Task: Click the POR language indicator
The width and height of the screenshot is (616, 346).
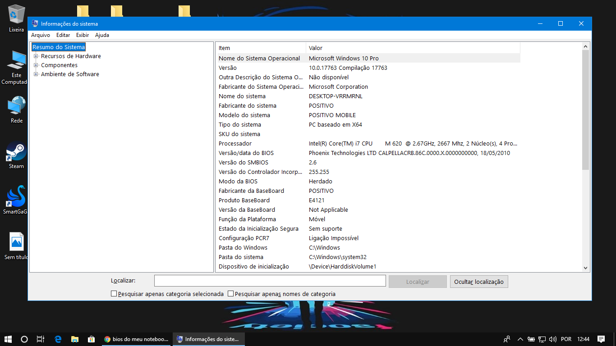Action: click(566, 339)
